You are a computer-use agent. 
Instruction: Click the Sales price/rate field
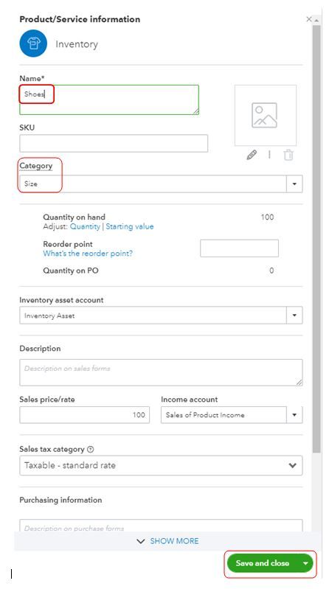85,415
